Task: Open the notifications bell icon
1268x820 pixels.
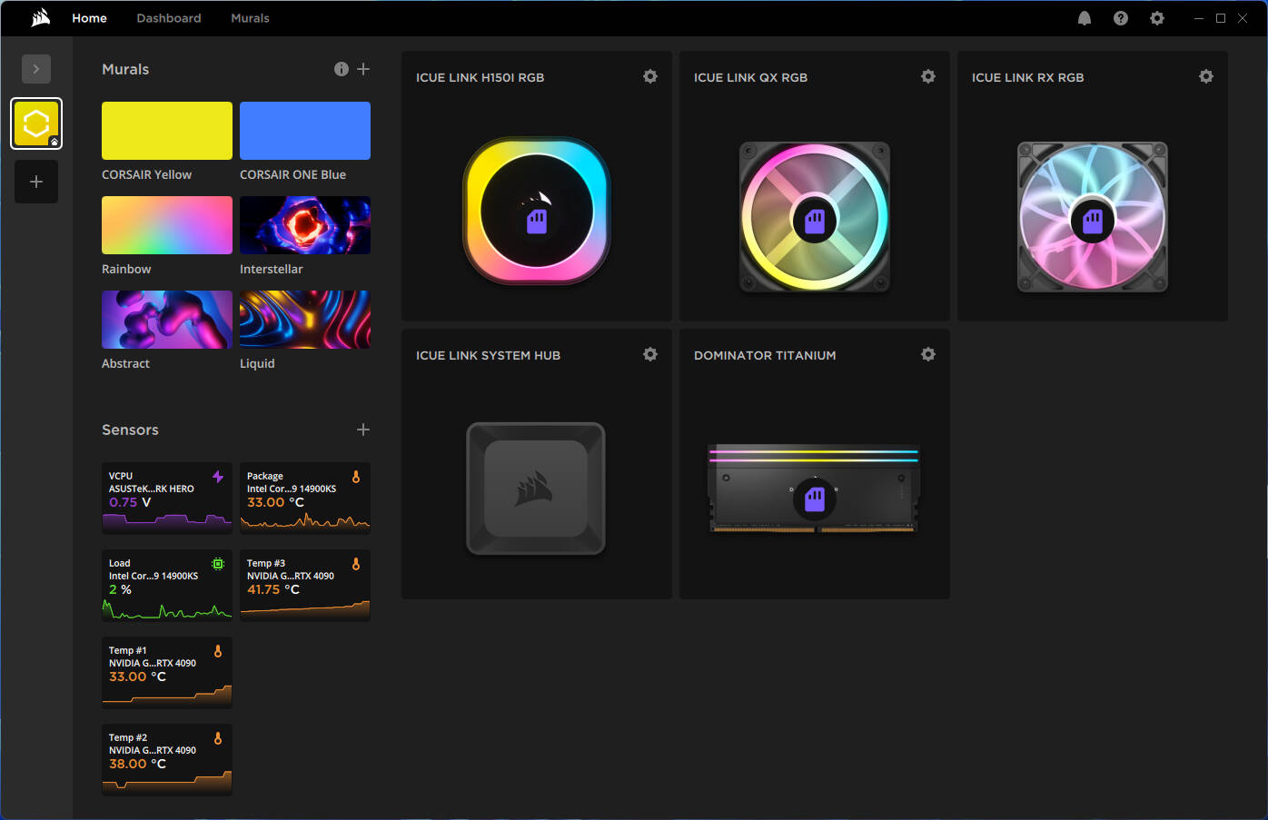Action: click(x=1085, y=18)
